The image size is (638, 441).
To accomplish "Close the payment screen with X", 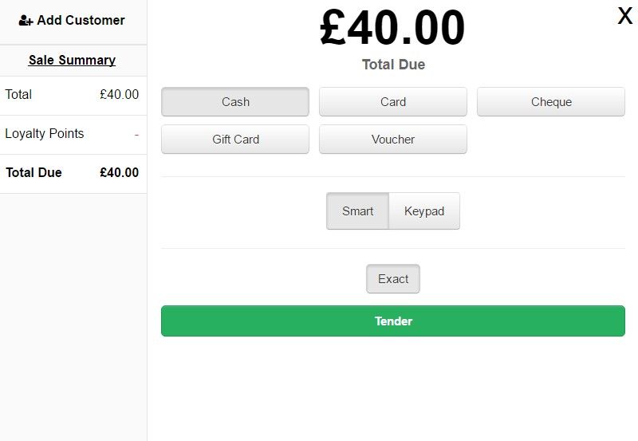I will click(624, 16).
